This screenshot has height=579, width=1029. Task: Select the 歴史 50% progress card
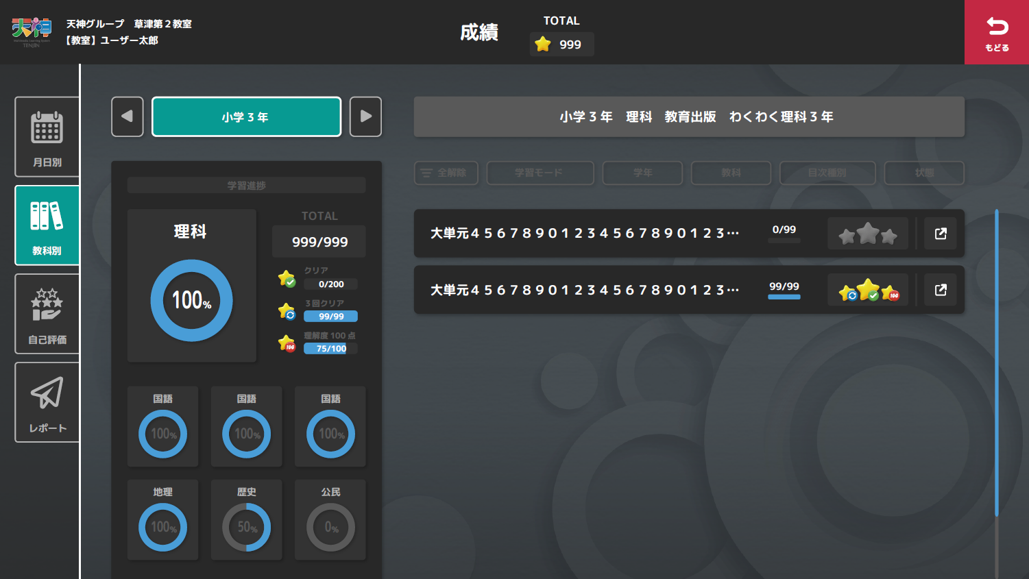(247, 519)
